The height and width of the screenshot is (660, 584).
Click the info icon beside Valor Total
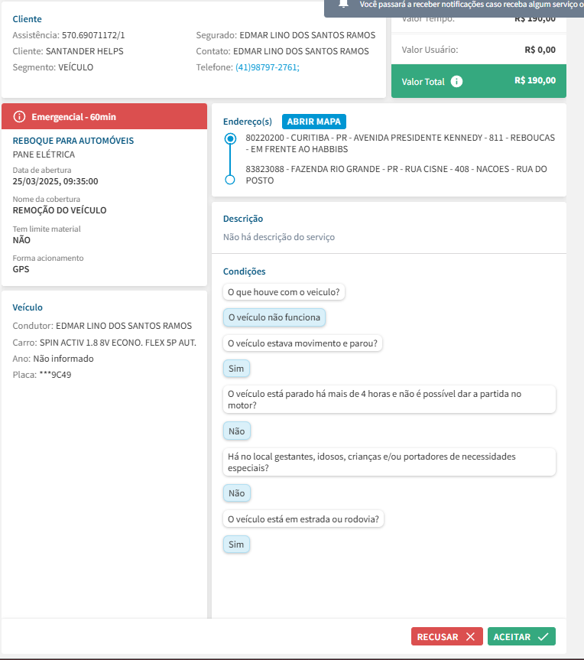(x=456, y=81)
